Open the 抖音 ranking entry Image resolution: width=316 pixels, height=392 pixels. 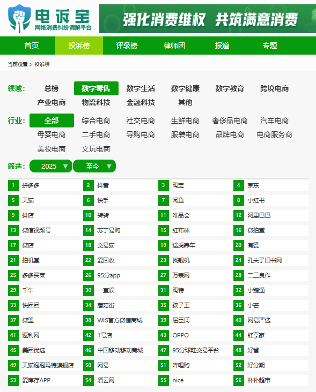tap(103, 185)
